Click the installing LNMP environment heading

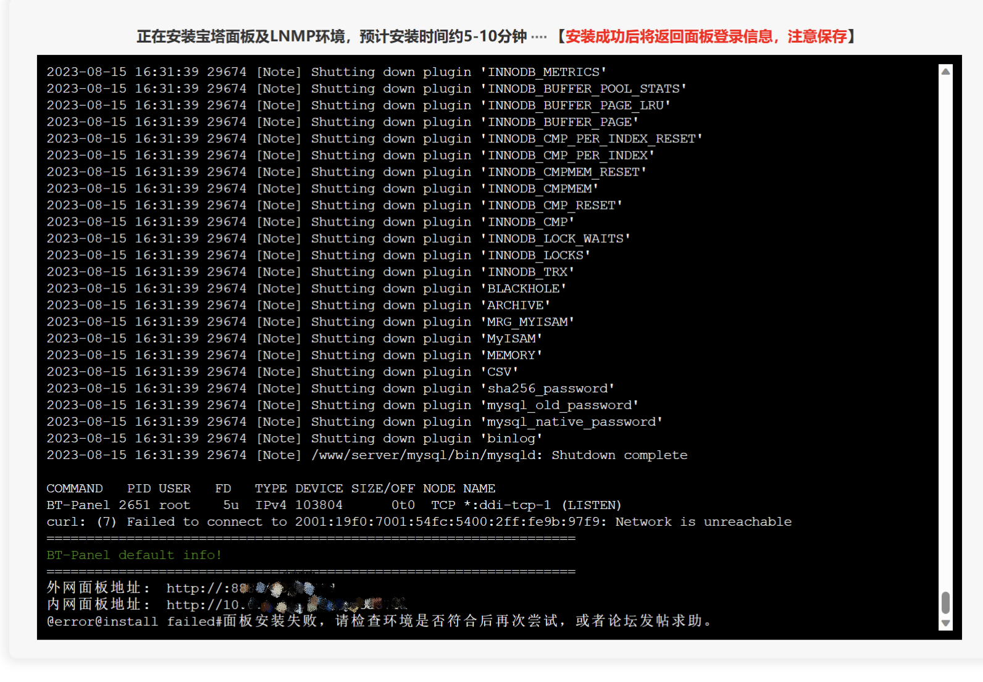[332, 36]
